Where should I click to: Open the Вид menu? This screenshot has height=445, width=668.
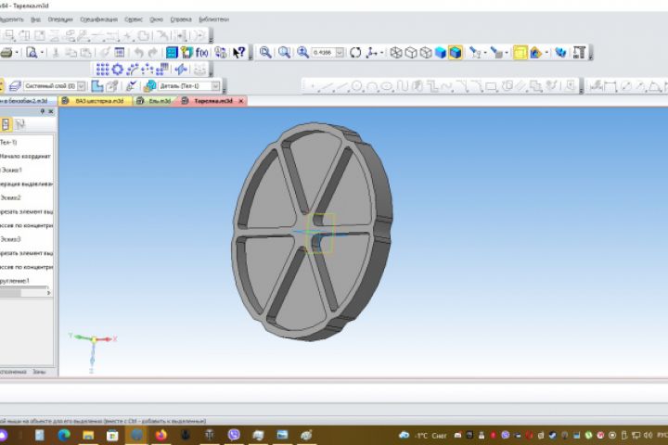point(35,19)
